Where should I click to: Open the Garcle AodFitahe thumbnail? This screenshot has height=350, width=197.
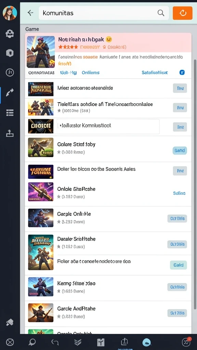pyautogui.click(x=41, y=312)
